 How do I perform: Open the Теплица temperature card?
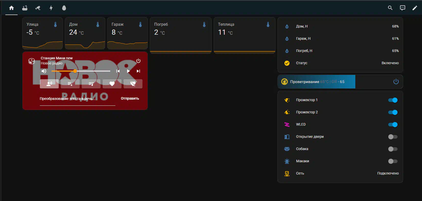[245, 35]
